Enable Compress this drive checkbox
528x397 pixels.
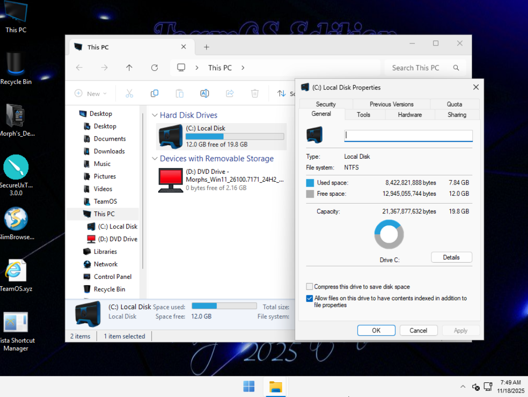pyautogui.click(x=309, y=287)
